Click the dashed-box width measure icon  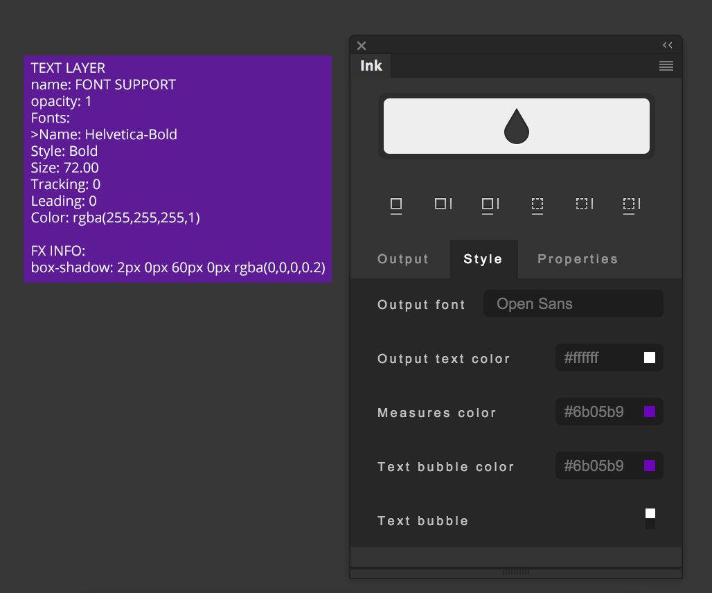pos(537,206)
